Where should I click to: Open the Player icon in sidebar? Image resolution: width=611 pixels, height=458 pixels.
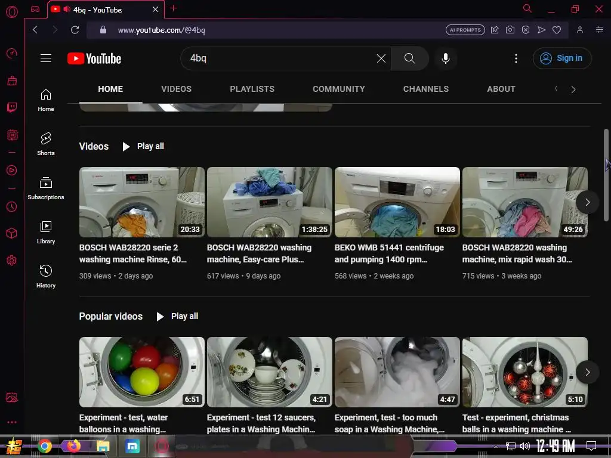(12, 170)
